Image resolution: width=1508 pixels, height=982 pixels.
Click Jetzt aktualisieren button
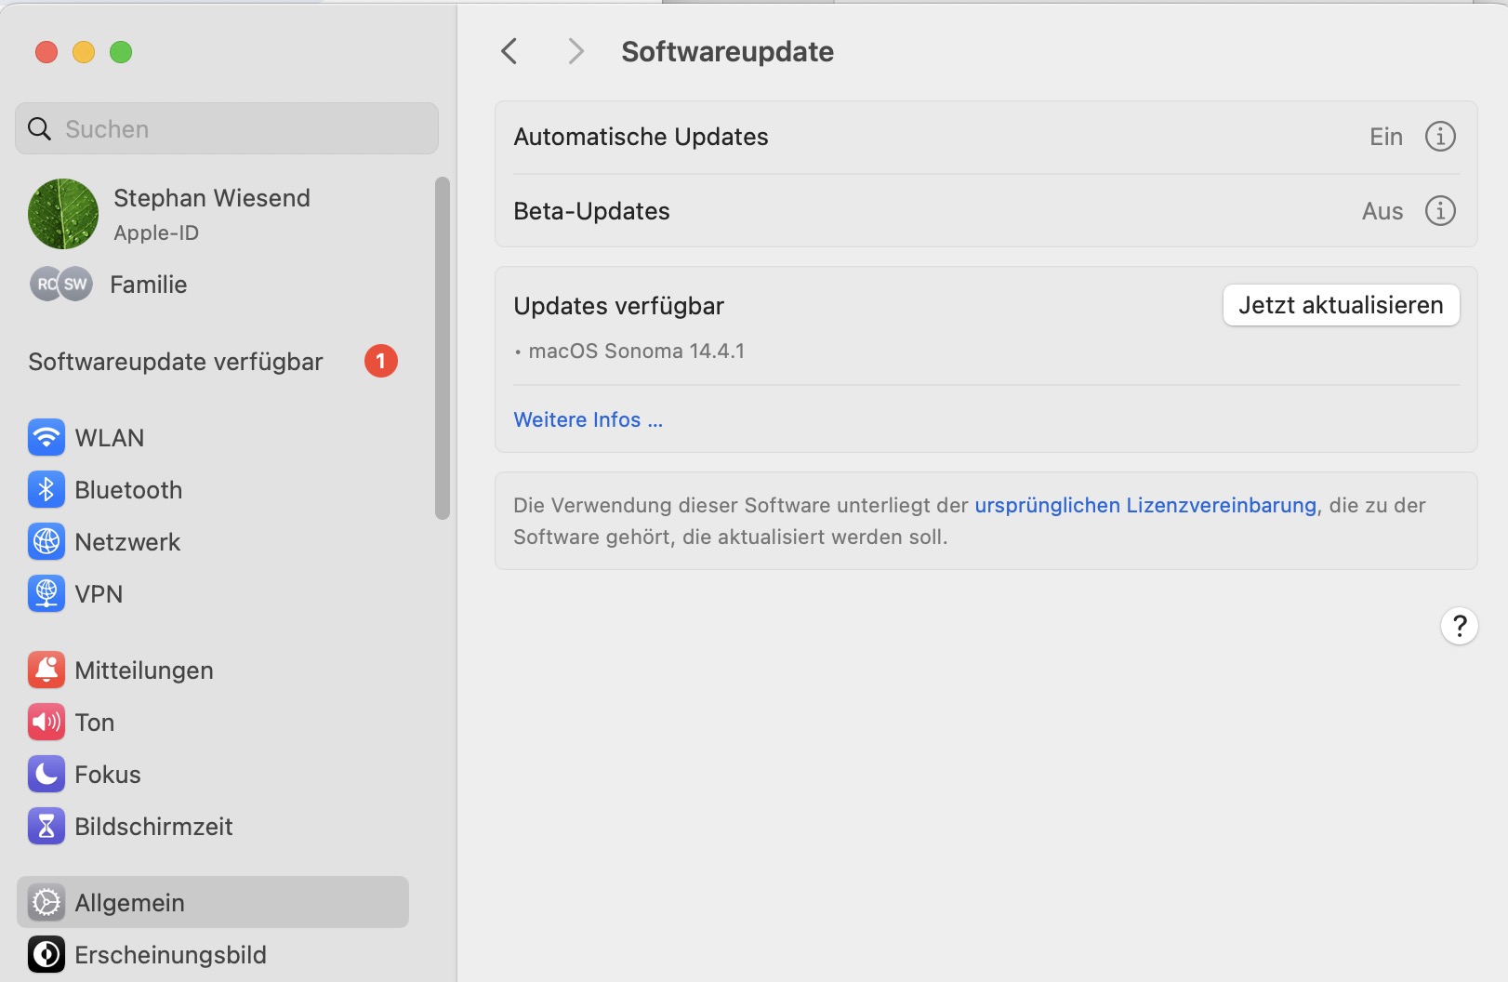tap(1341, 305)
